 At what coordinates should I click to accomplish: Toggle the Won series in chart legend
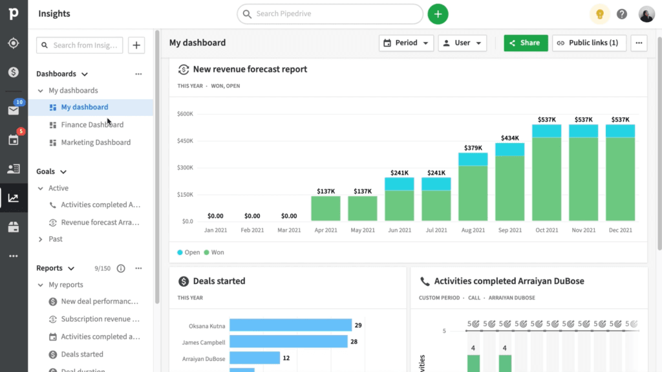213,252
